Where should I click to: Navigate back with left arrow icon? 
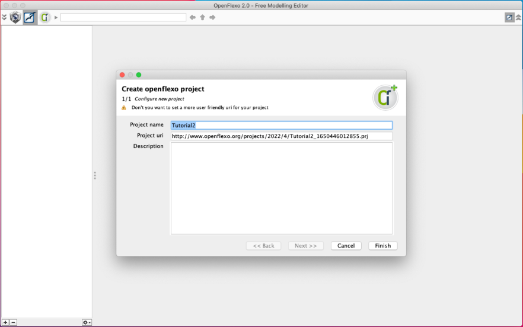point(193,17)
